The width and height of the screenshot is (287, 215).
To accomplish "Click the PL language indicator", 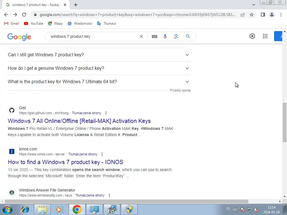I will coord(229,209).
